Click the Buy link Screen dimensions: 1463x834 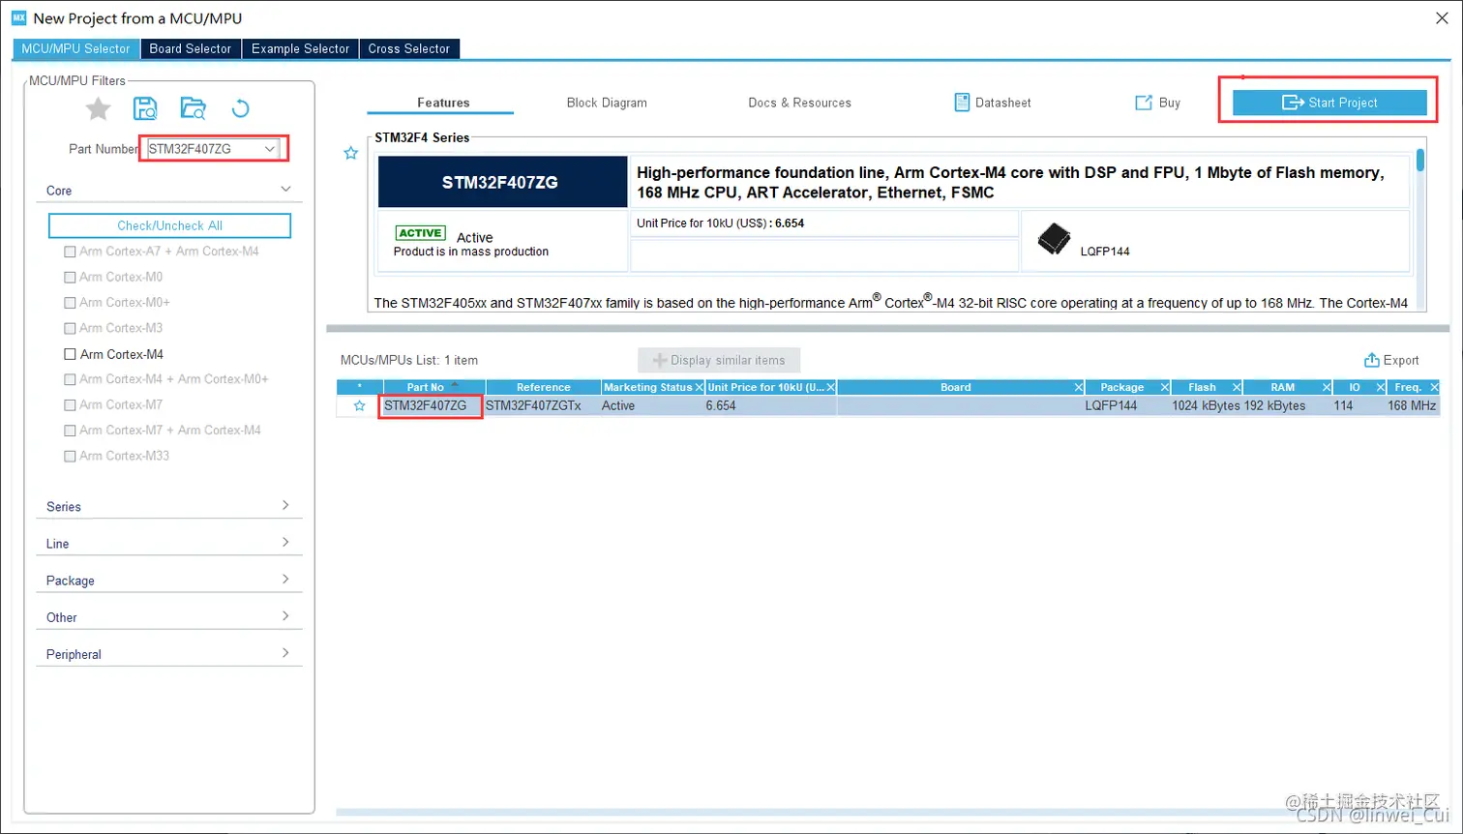(1170, 103)
